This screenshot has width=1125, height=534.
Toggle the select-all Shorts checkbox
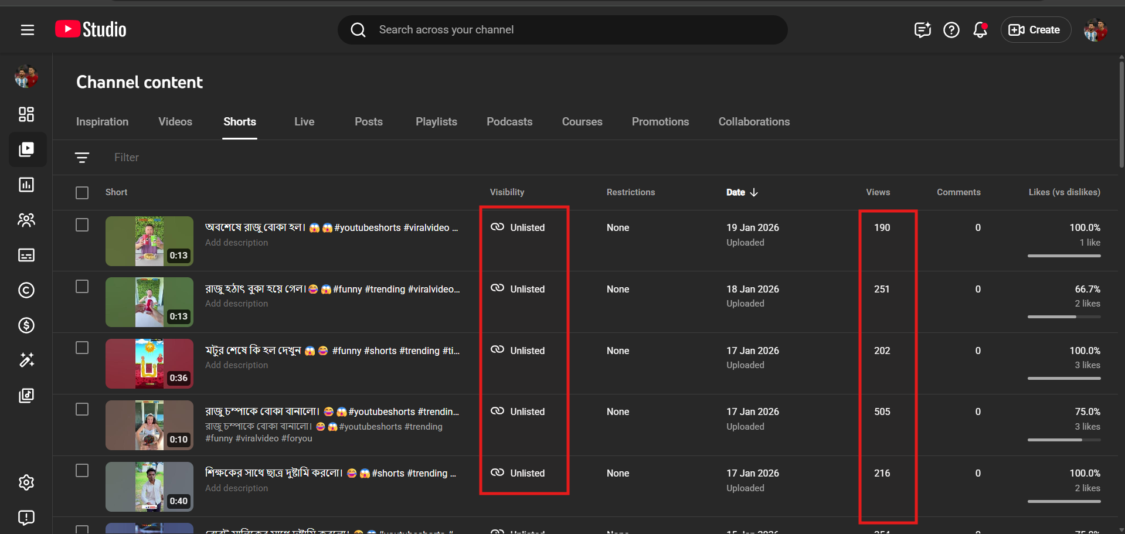coord(82,193)
